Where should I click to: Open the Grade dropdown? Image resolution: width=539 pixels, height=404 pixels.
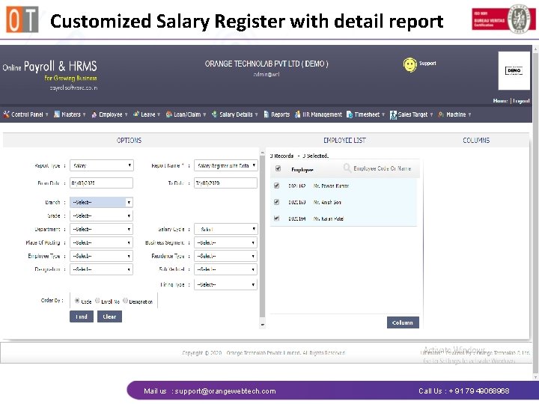tap(101, 215)
